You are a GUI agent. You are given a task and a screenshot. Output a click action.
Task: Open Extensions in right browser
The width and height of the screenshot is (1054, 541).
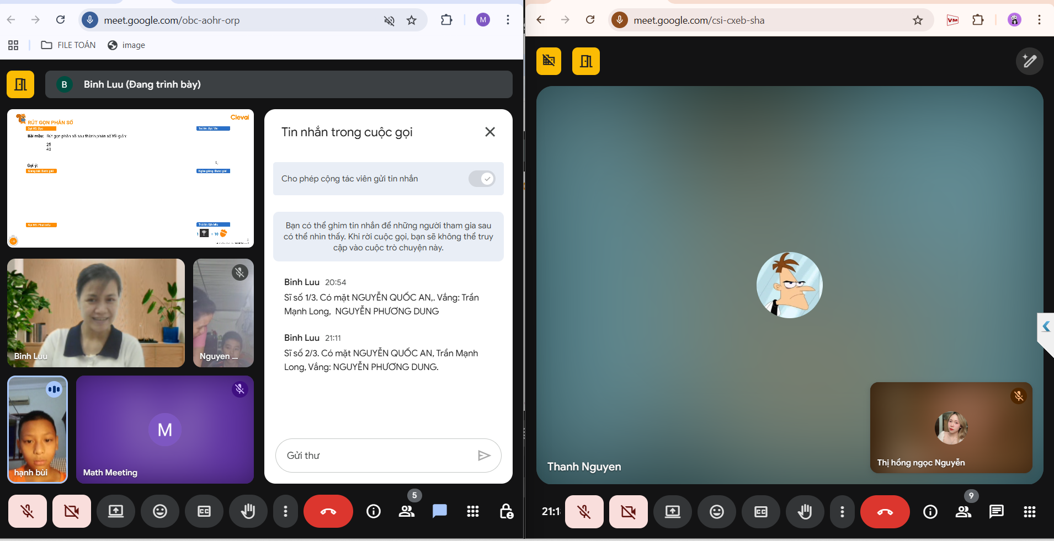click(978, 20)
